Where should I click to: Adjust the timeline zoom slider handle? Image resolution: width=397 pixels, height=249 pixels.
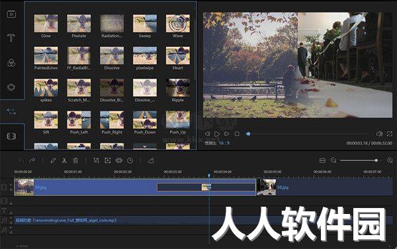[376, 160]
